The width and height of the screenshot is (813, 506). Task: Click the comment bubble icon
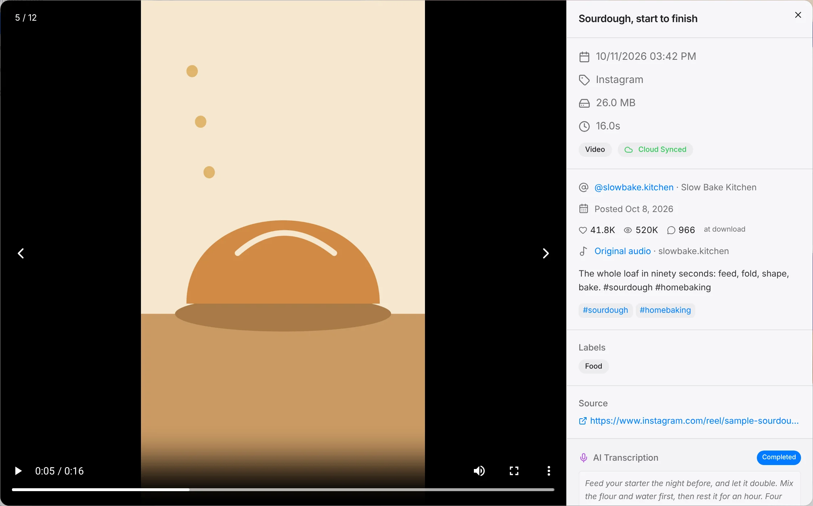(671, 230)
